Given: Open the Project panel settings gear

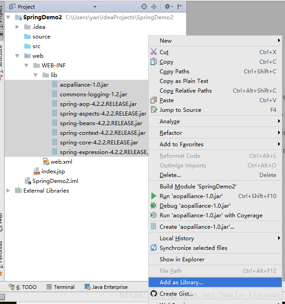Looking at the screenshot, I should pyautogui.click(x=169, y=6).
